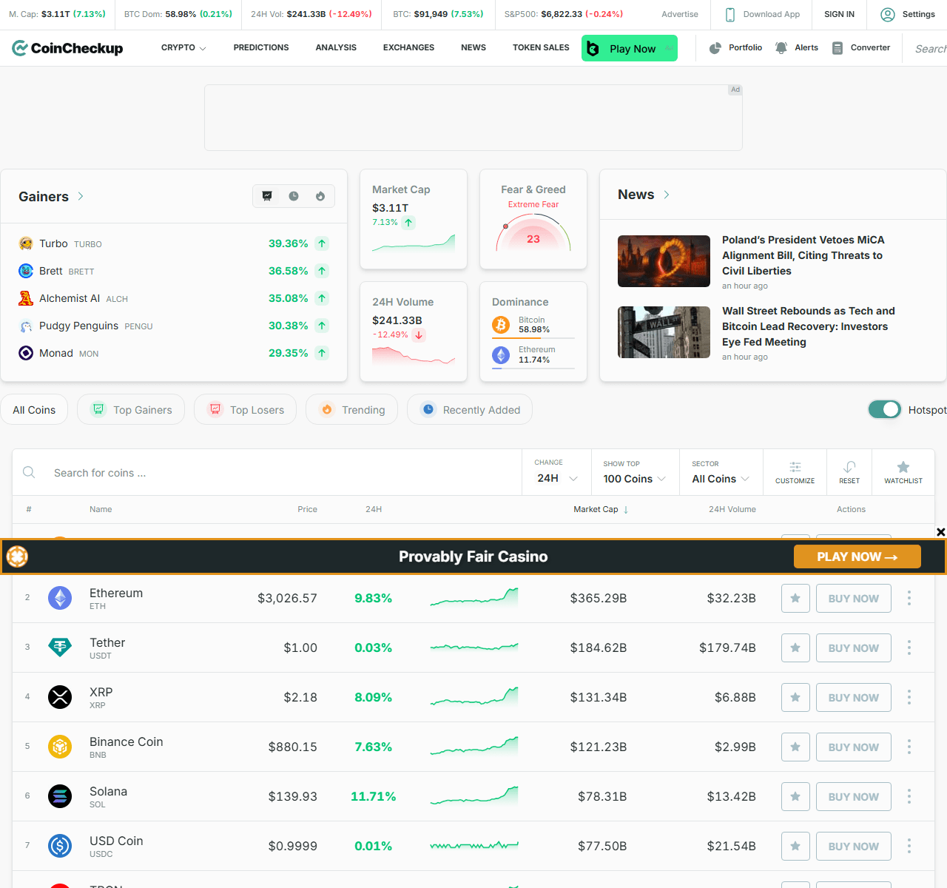Image resolution: width=947 pixels, height=888 pixels.
Task: Open the Poland MiCA veto news article
Action: [803, 255]
